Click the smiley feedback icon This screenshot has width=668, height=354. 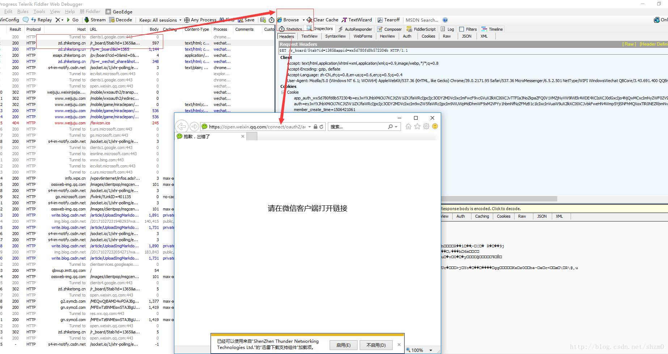tap(435, 126)
